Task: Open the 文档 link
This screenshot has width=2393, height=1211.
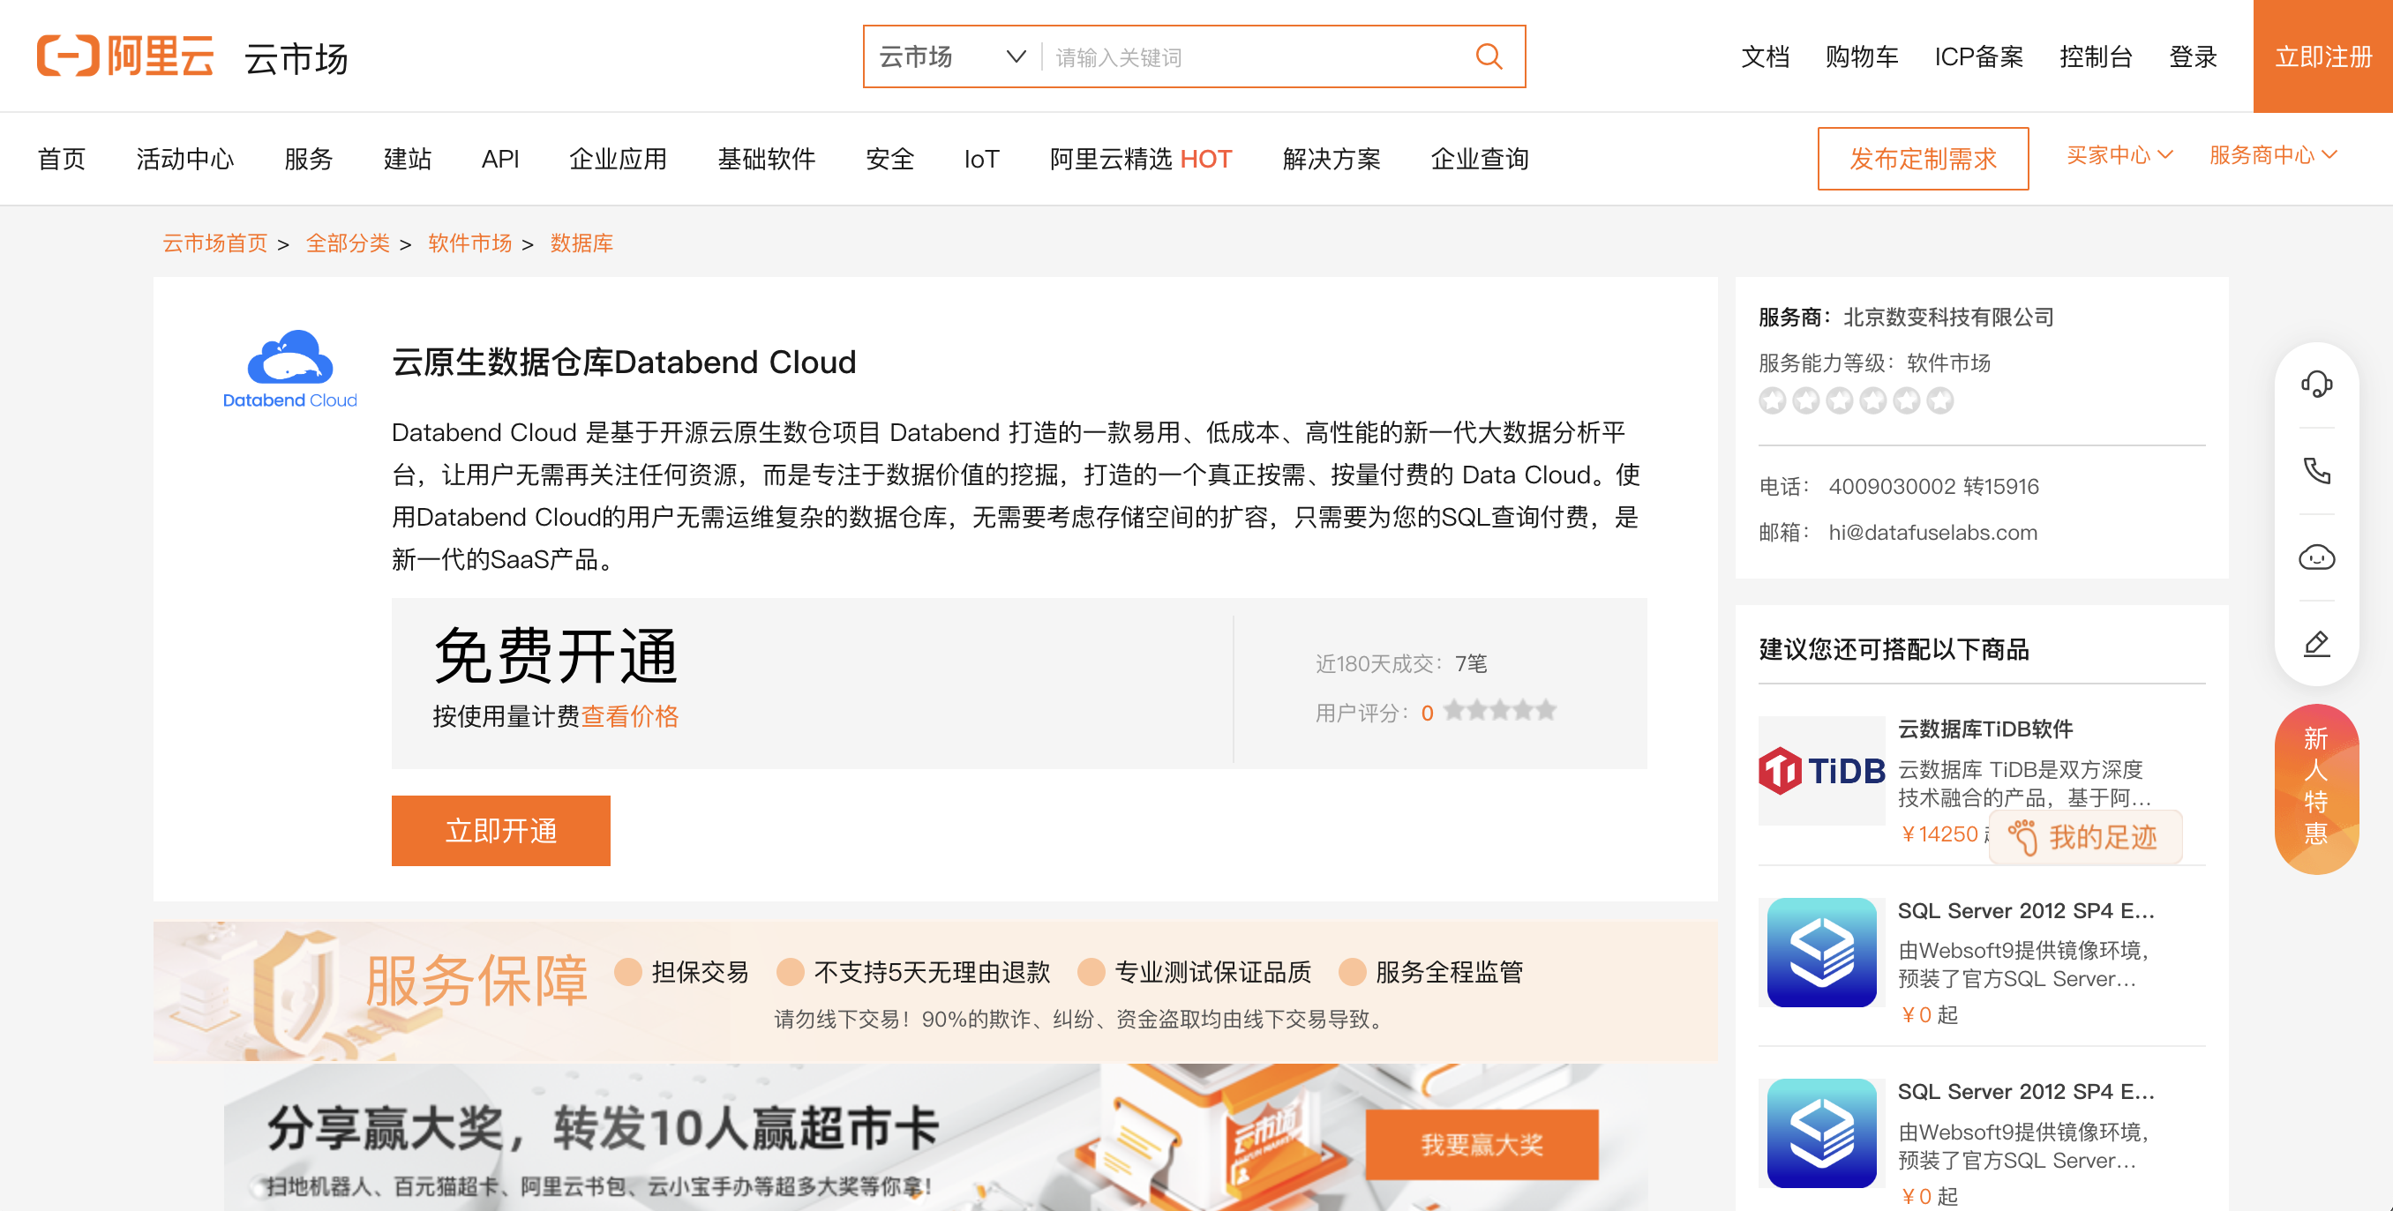Action: pos(1765,56)
